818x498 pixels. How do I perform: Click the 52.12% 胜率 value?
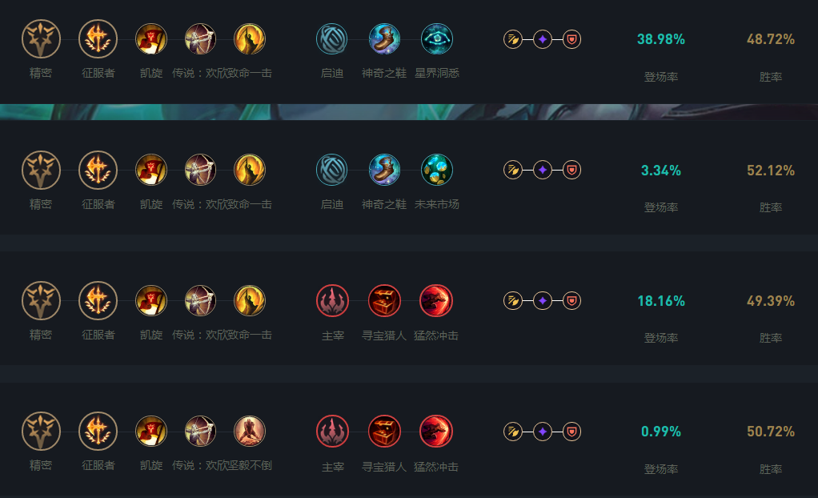tap(771, 171)
